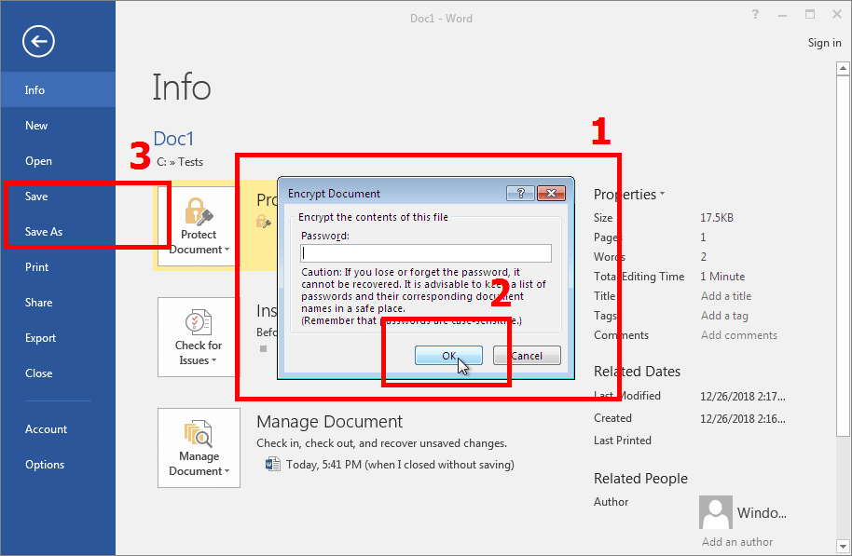Click the Last Modified date value
The image size is (852, 556).
[742, 397]
